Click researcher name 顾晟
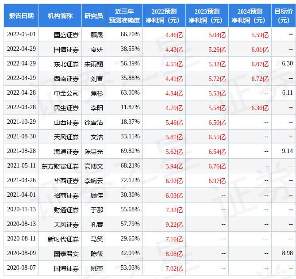Image resolution: width=296 pixels, height=279 pixels. (x=97, y=35)
